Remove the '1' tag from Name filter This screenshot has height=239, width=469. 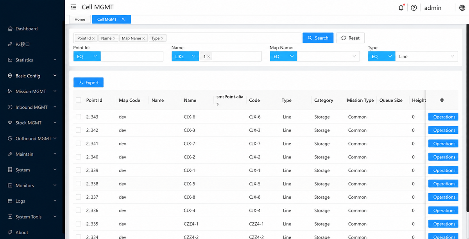click(x=209, y=57)
